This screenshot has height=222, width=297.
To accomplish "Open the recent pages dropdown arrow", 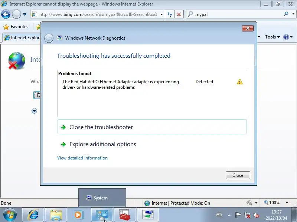I will click(x=25, y=14).
